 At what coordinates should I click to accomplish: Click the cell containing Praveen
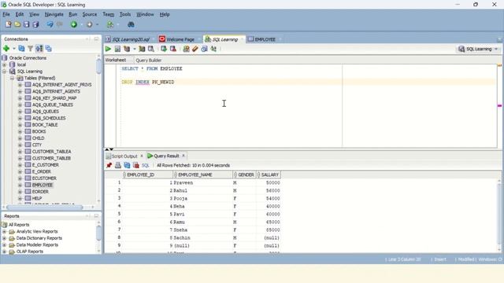[202, 182]
